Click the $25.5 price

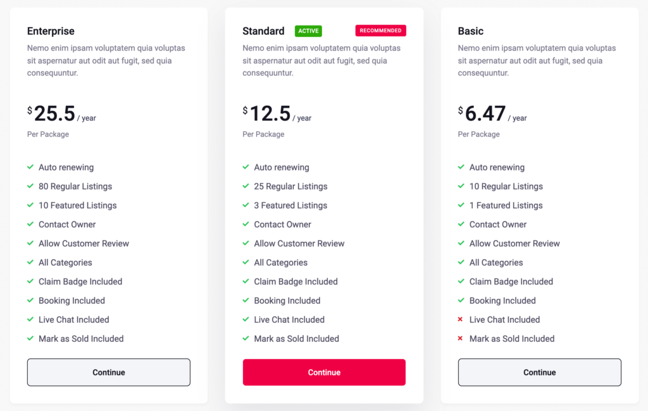51,113
